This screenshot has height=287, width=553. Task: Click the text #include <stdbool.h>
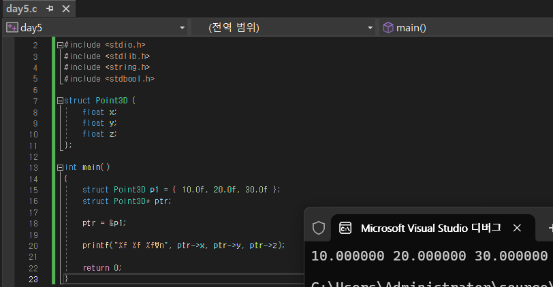[109, 78]
